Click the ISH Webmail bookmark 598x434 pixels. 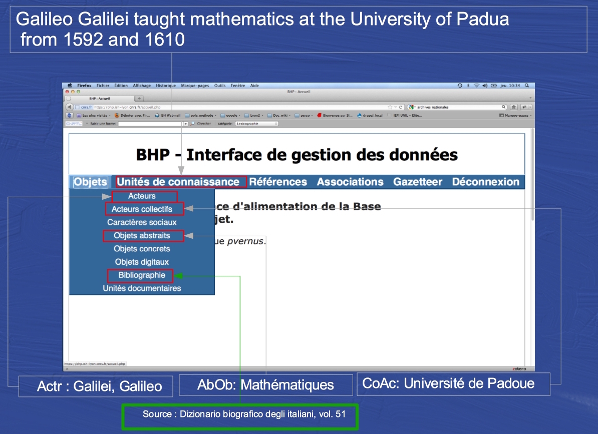[x=169, y=115]
